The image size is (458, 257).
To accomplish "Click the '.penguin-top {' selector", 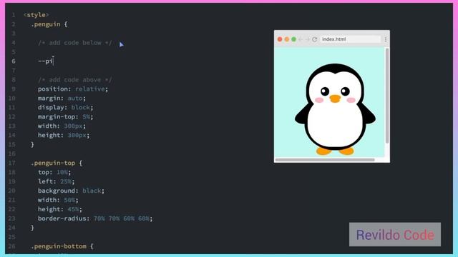I will tap(57, 163).
